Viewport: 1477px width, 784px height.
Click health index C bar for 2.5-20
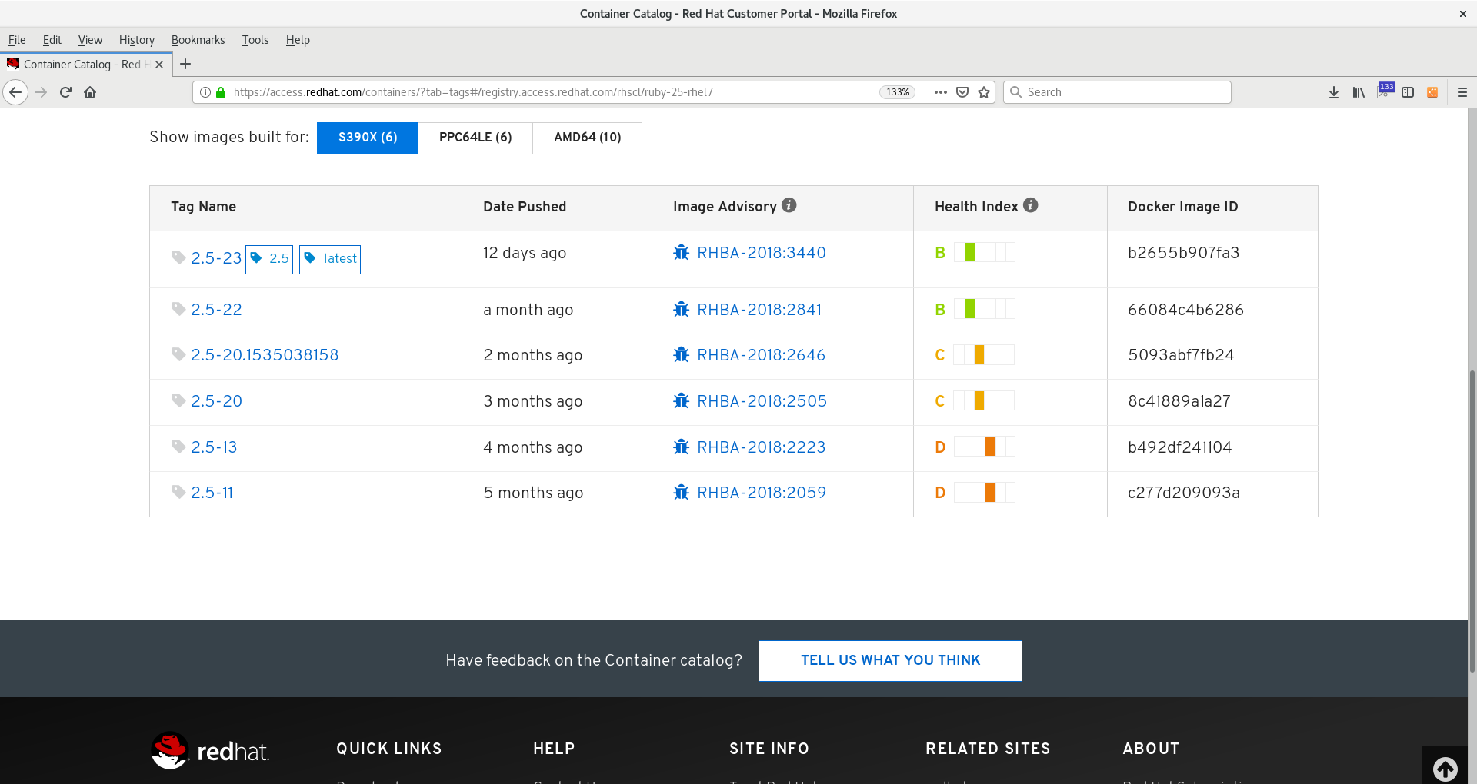pyautogui.click(x=984, y=400)
